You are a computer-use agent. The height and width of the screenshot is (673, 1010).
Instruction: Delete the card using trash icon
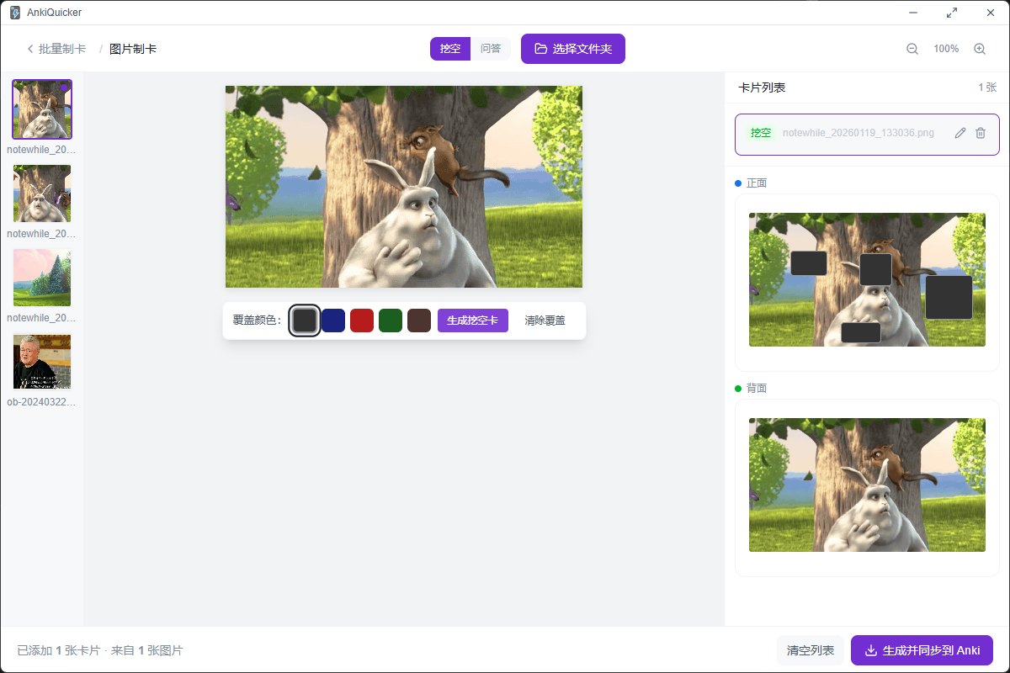point(981,133)
